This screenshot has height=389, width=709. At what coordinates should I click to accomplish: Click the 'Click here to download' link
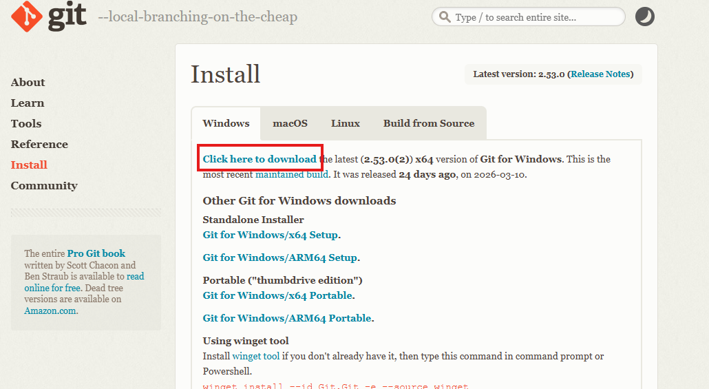tap(260, 159)
